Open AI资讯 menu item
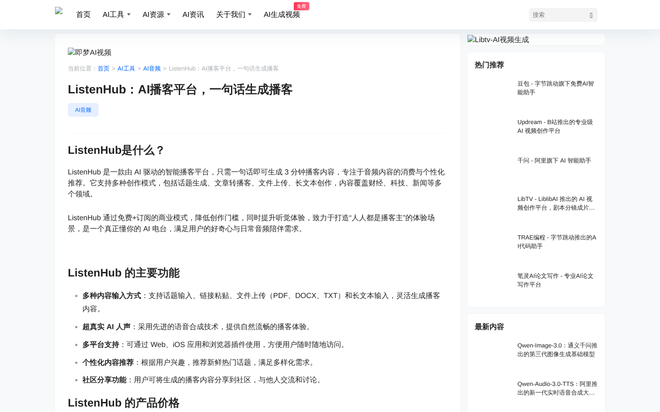This screenshot has width=660, height=412. tap(193, 15)
